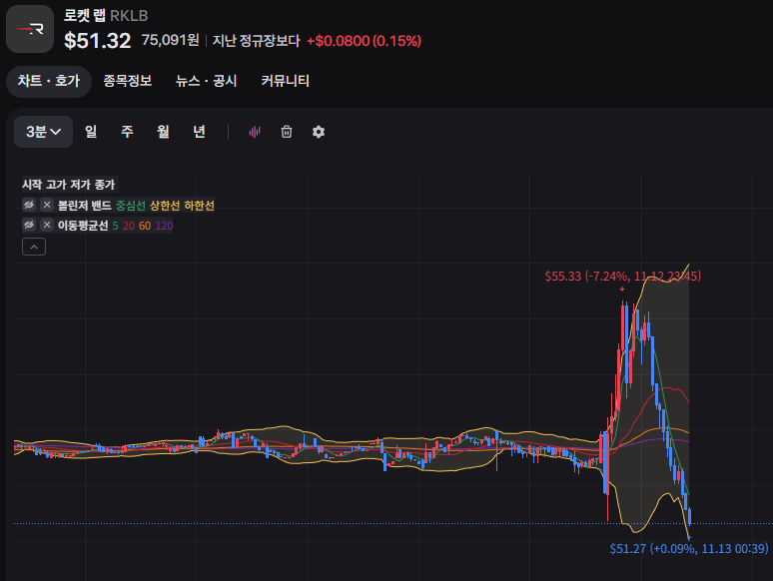This screenshot has height=581, width=773.
Task: Open the 커뮤니티 tab
Action: (x=285, y=81)
